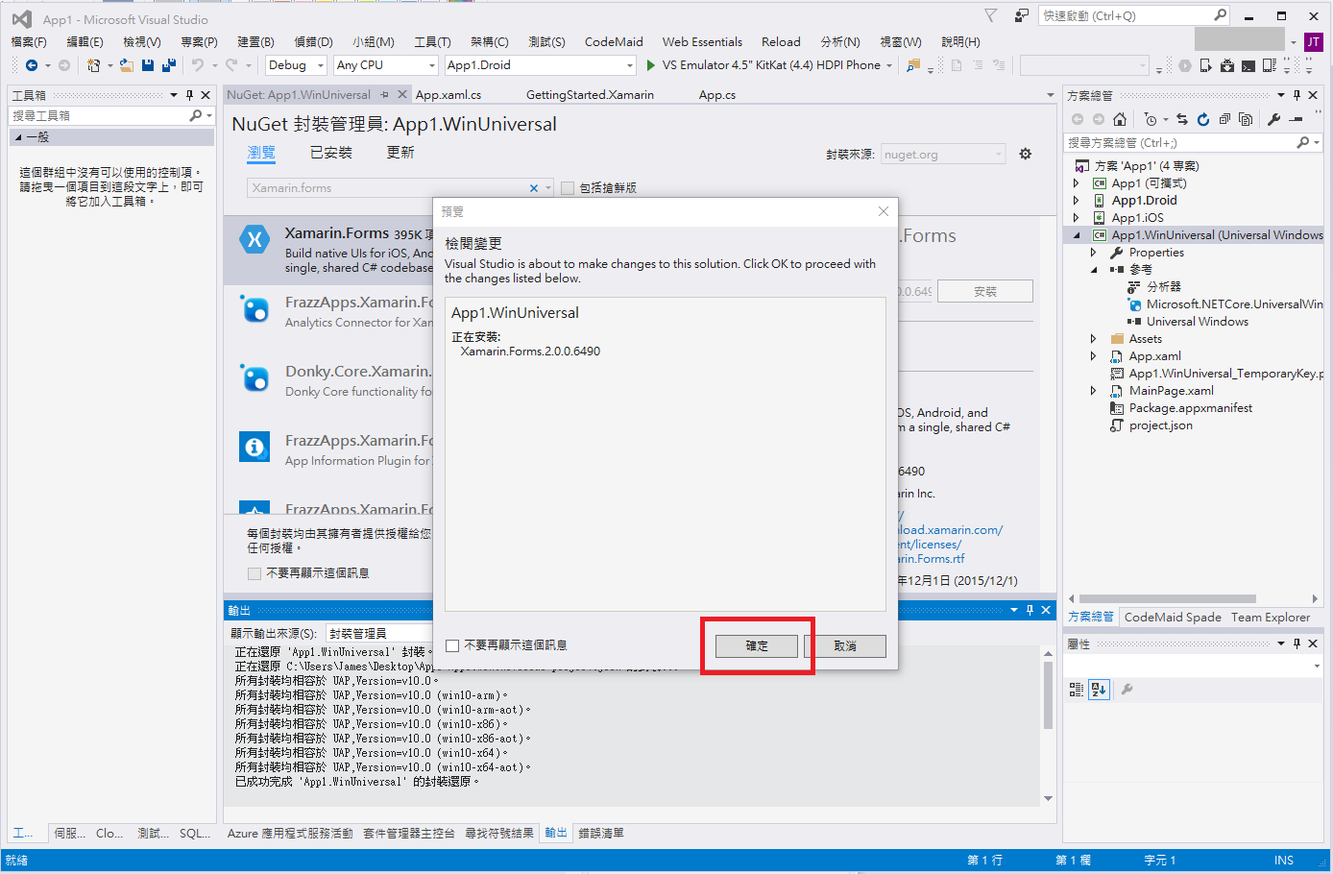Click the notifications filter flag icon
This screenshot has height=874, width=1333.
990,15
